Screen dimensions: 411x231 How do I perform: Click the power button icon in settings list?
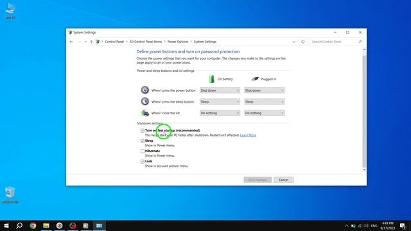144,90
